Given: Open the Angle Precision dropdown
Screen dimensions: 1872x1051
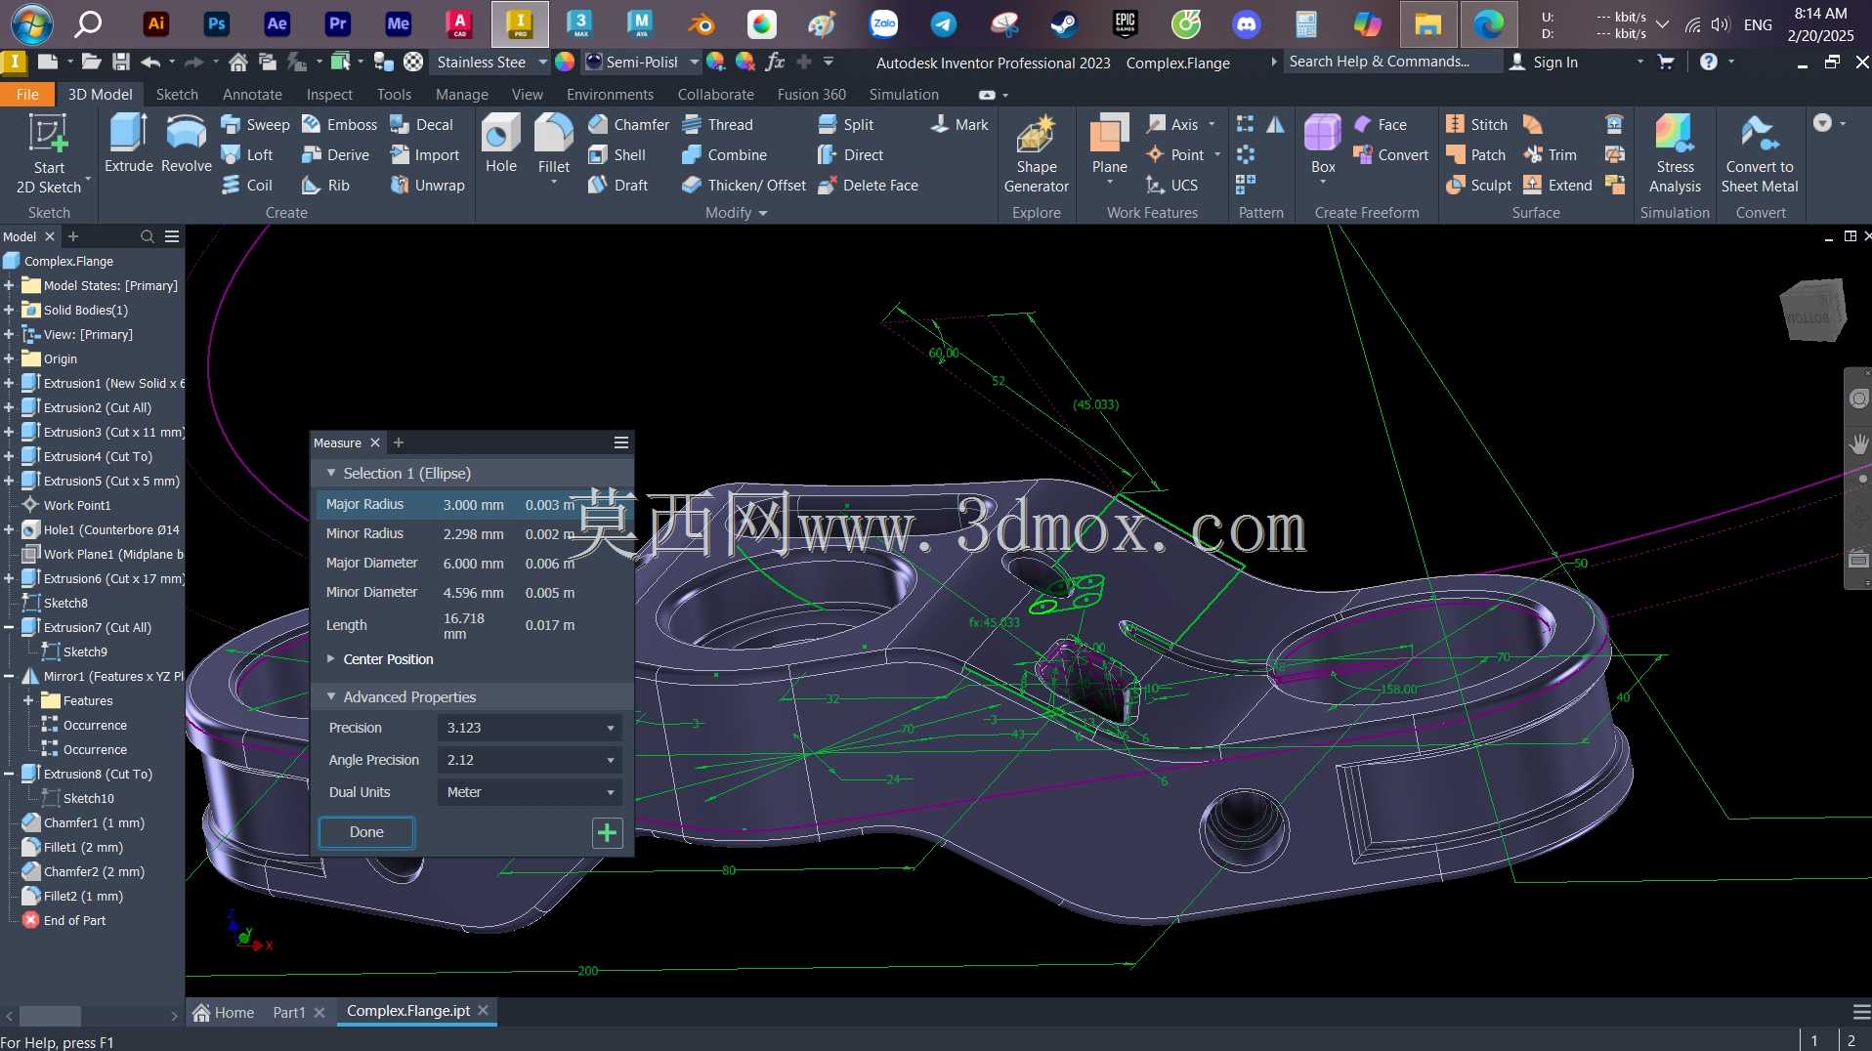Looking at the screenshot, I should click(x=529, y=760).
